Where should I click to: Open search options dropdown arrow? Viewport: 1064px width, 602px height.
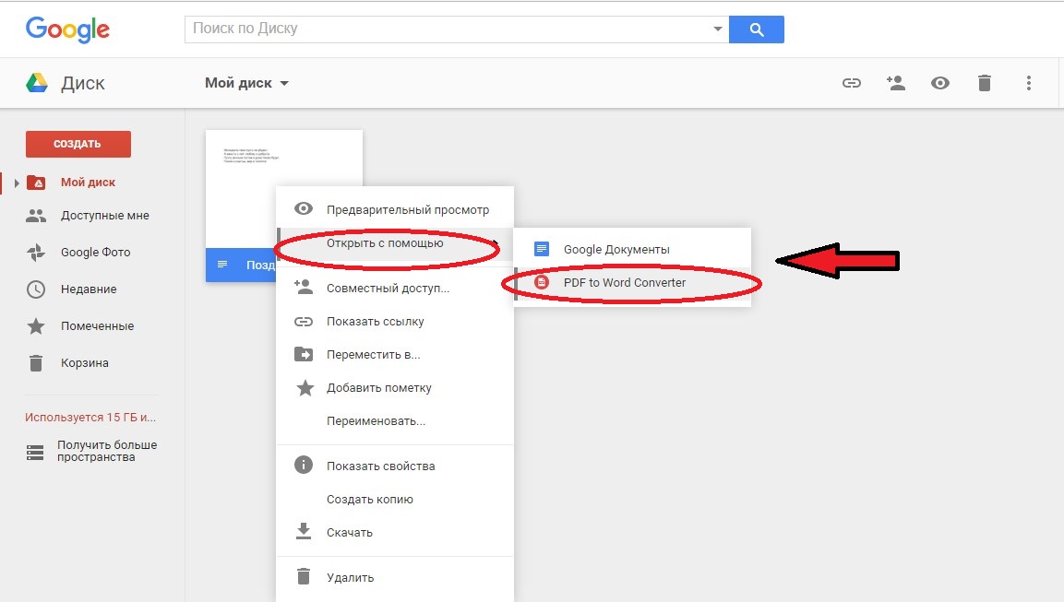[x=717, y=30]
